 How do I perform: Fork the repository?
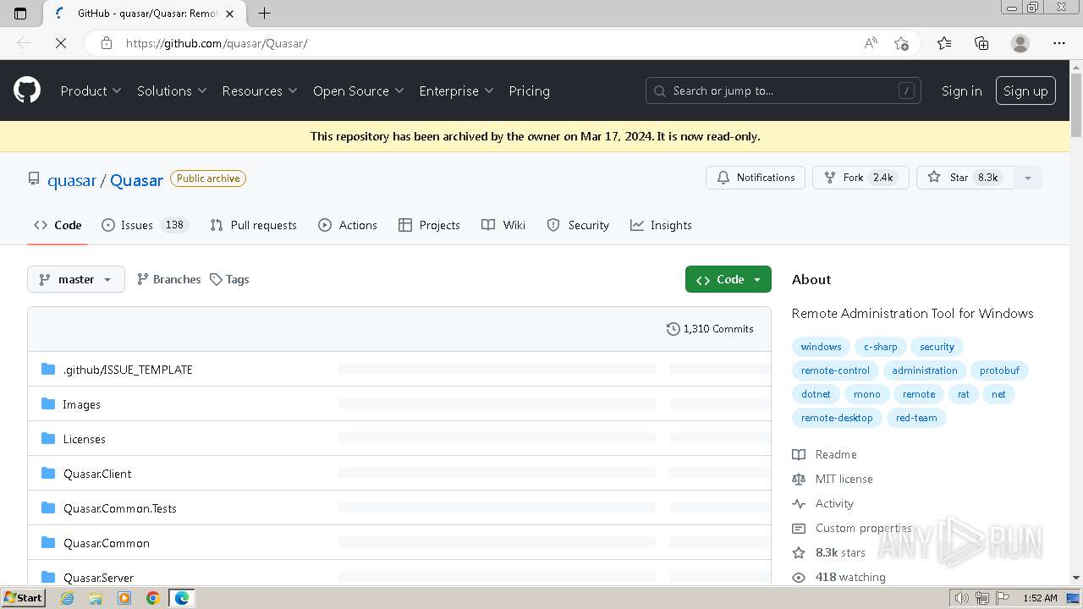860,178
